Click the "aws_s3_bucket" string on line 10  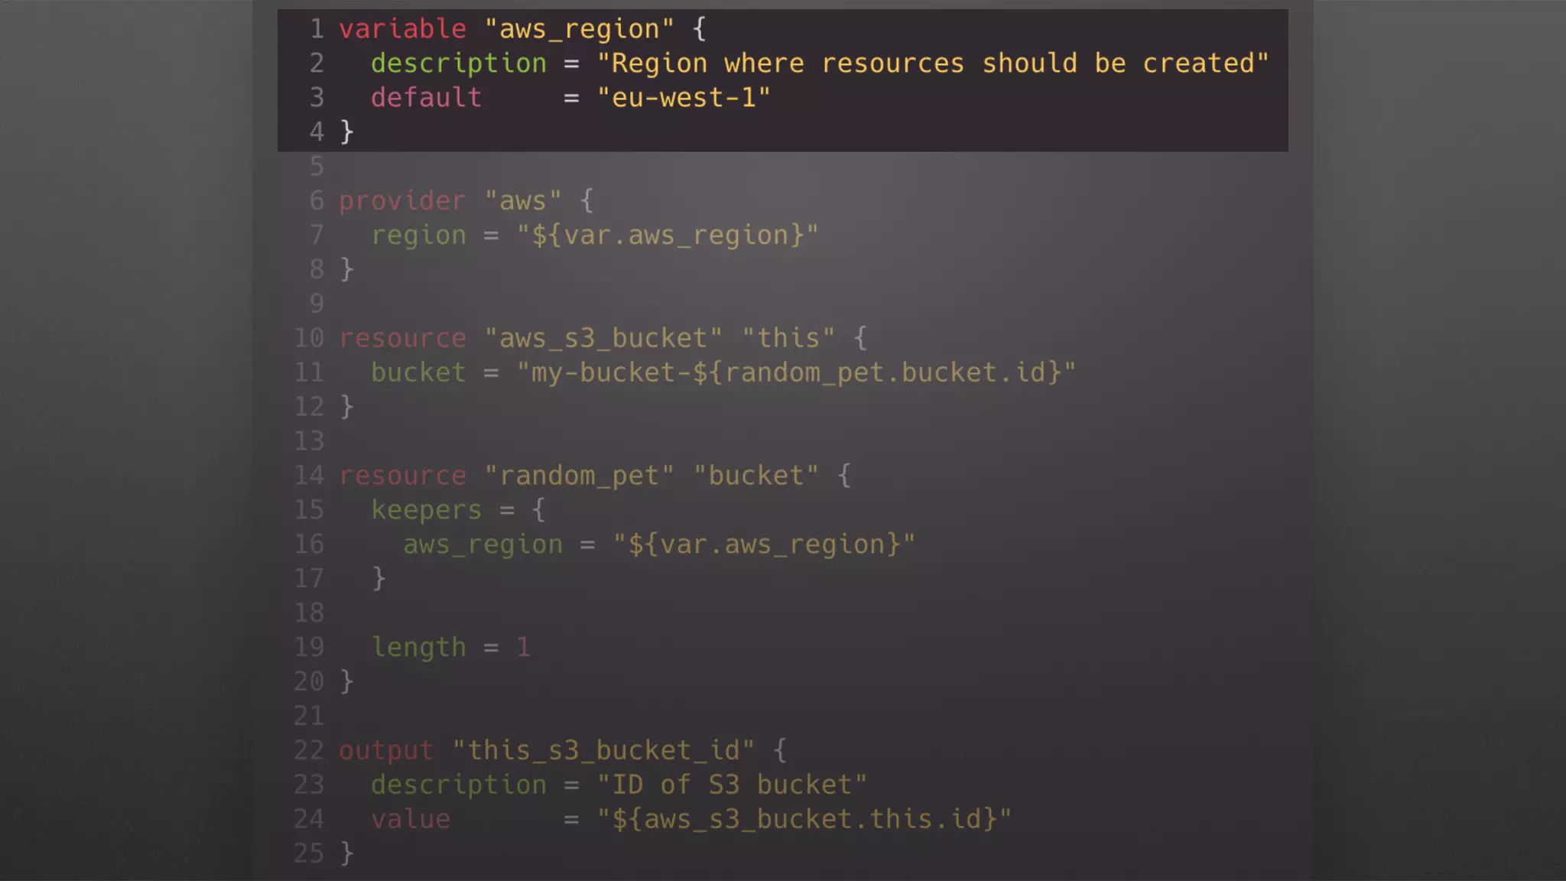603,338
